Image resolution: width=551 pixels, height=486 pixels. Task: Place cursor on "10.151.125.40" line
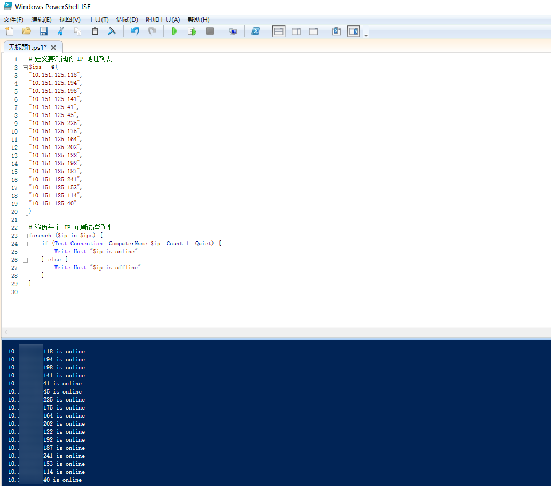pos(52,203)
